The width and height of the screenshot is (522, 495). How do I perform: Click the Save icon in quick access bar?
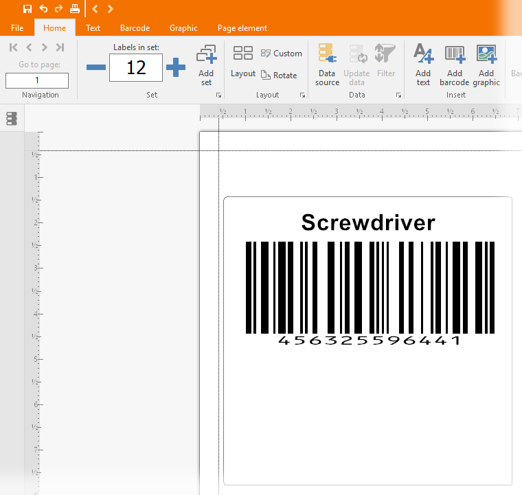[x=27, y=9]
